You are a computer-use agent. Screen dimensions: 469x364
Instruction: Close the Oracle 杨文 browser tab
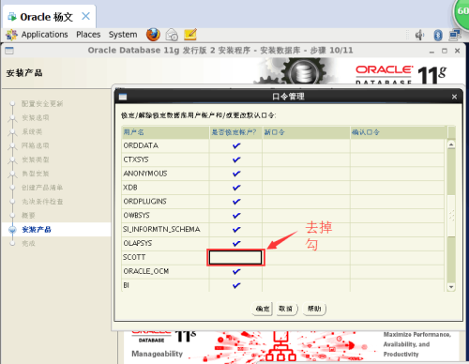point(85,16)
